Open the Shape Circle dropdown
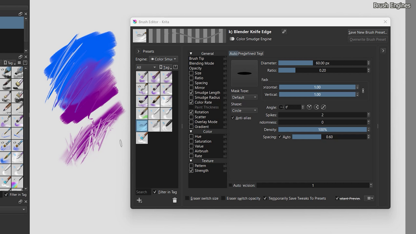 click(244, 111)
